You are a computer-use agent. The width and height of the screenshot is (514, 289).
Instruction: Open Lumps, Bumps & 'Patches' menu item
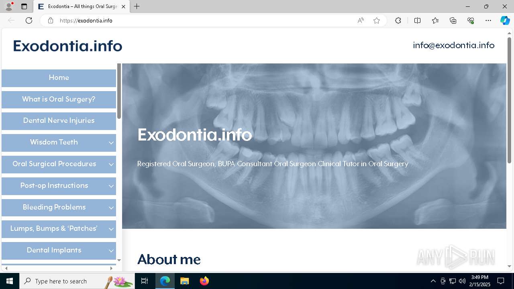pyautogui.click(x=54, y=229)
